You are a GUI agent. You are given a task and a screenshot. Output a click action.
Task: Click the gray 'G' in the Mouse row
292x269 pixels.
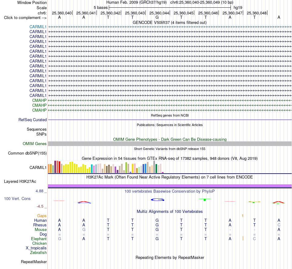pyautogui.click(x=84, y=230)
